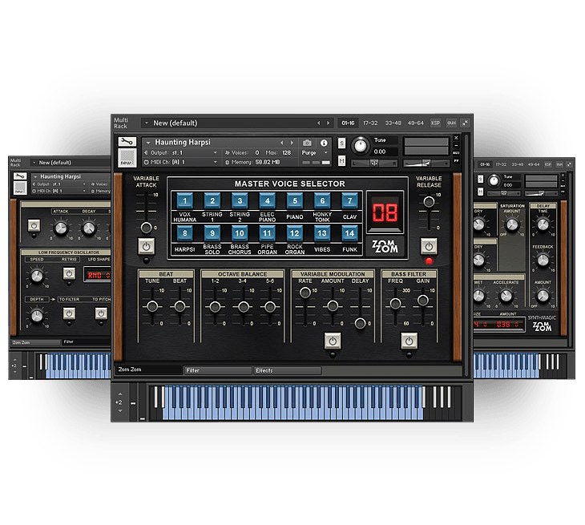Toggle To Filter button in left window

coord(69,313)
